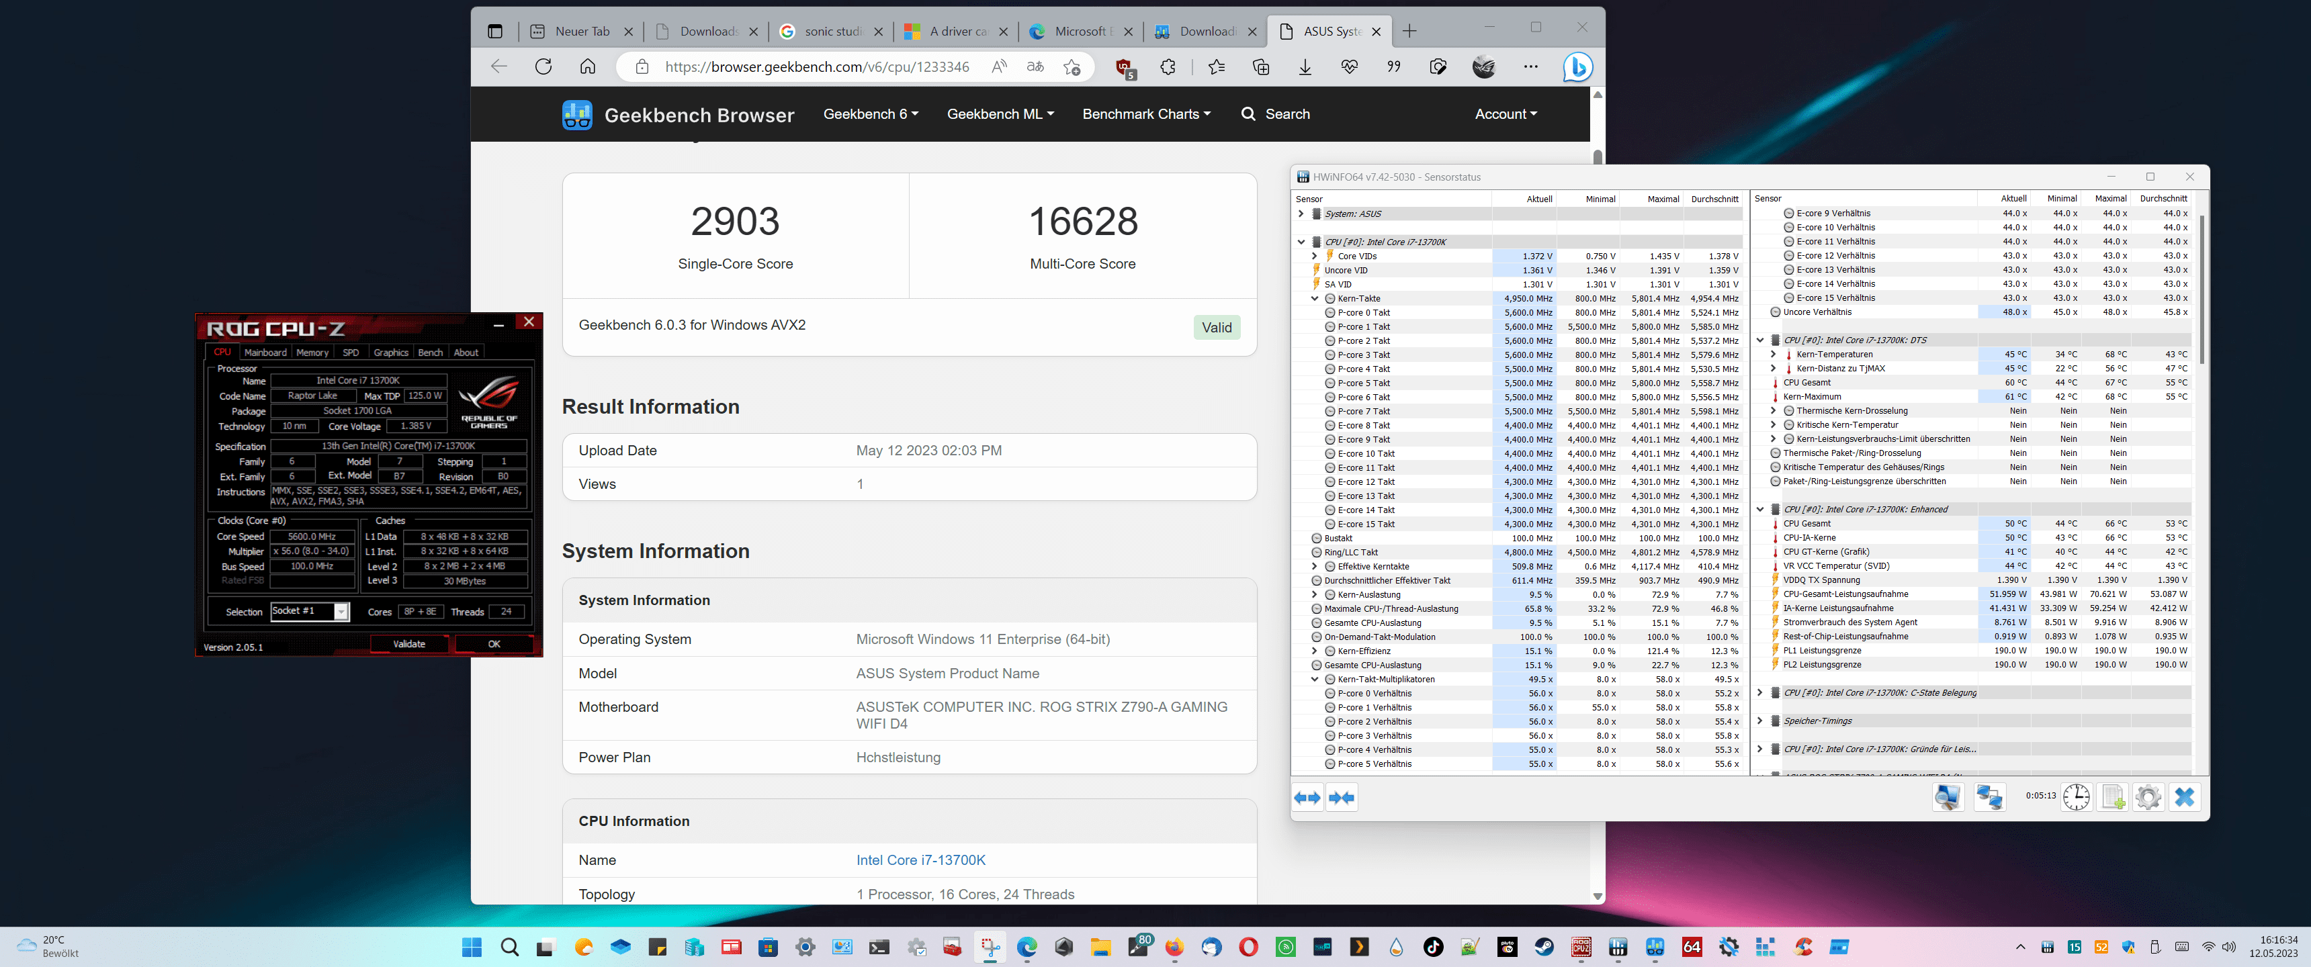
Task: Collapse the Kern-Takte tree node
Action: click(x=1314, y=299)
